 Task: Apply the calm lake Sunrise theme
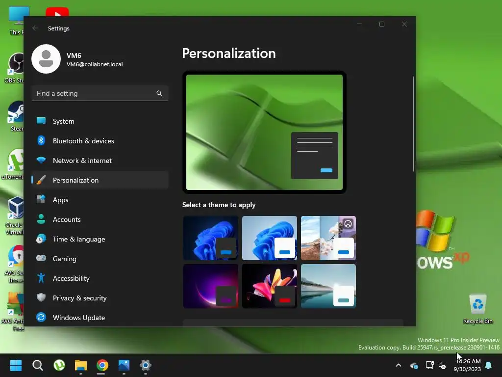point(328,286)
